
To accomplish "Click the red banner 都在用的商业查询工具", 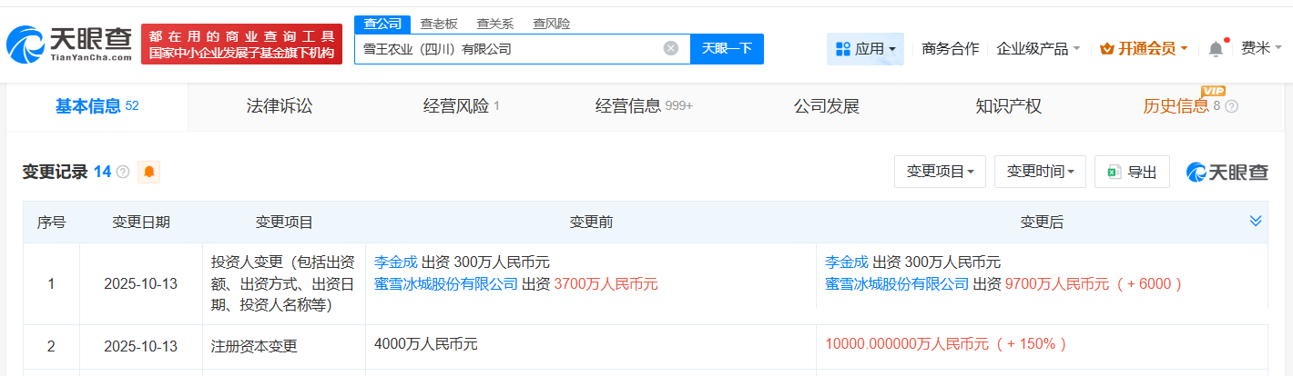I will 241,45.
